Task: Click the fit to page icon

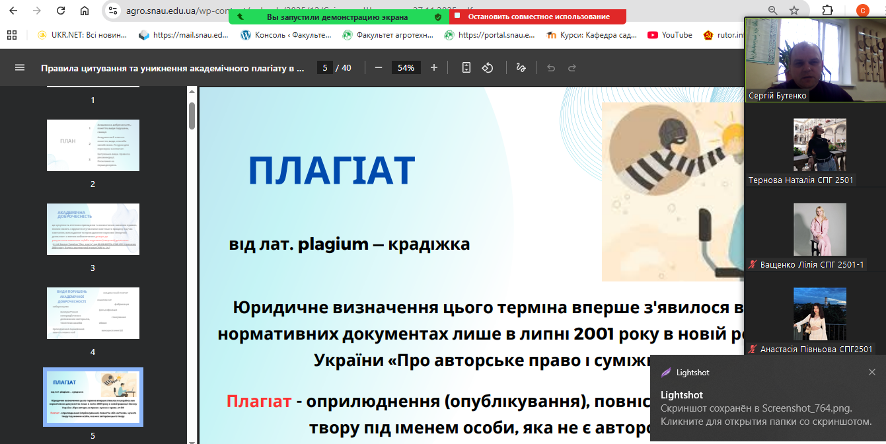Action: tap(466, 67)
